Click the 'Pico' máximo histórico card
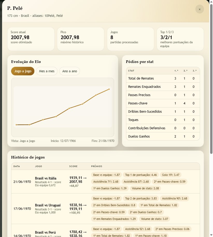The height and width of the screenshot is (237, 213). pos(81,39)
